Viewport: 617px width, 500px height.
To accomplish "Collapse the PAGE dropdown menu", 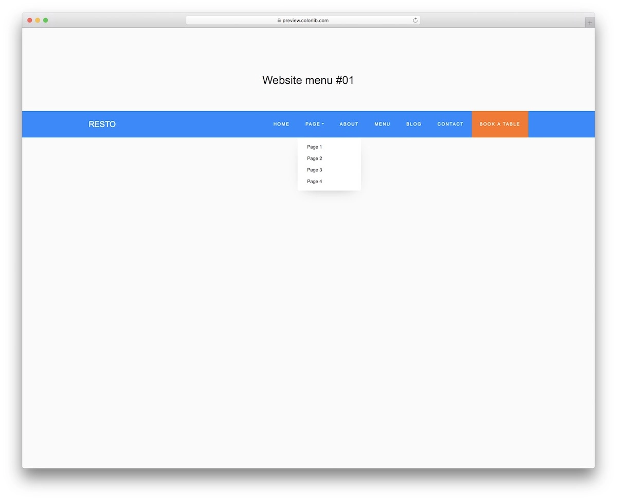I will [314, 124].
